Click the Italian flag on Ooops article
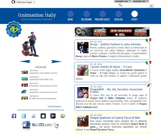Image resolution: width=161 pixels, height=134 pixels. click(x=149, y=113)
